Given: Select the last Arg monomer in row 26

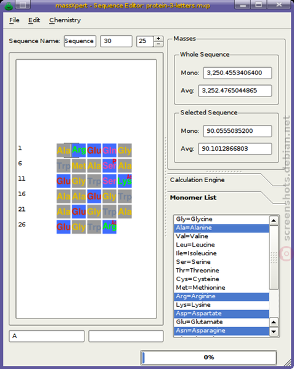Looking at the screenshot, I should click(x=109, y=226).
